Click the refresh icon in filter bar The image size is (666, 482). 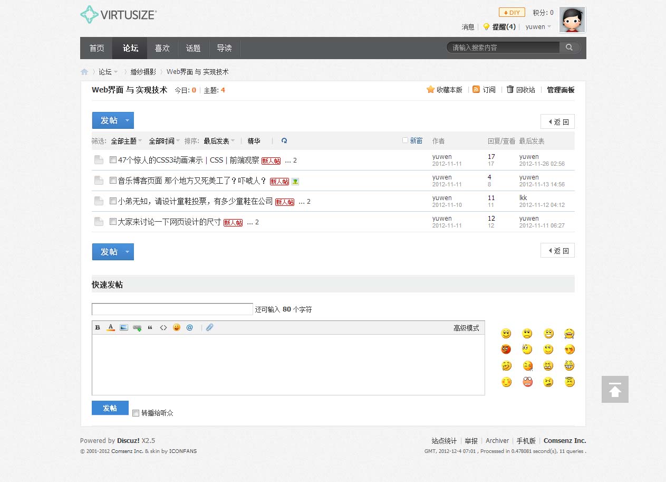pos(284,141)
